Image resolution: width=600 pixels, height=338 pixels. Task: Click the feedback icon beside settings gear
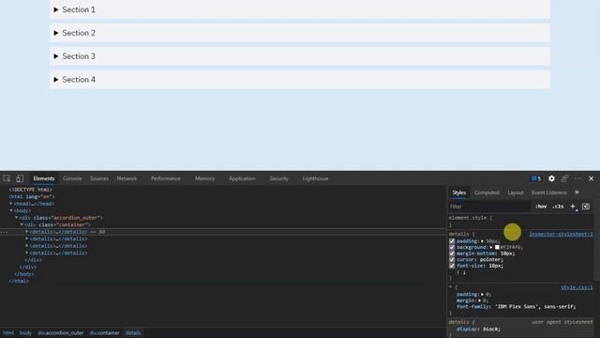coord(564,178)
